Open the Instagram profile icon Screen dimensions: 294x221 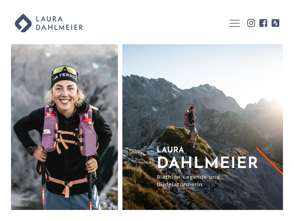tap(251, 23)
